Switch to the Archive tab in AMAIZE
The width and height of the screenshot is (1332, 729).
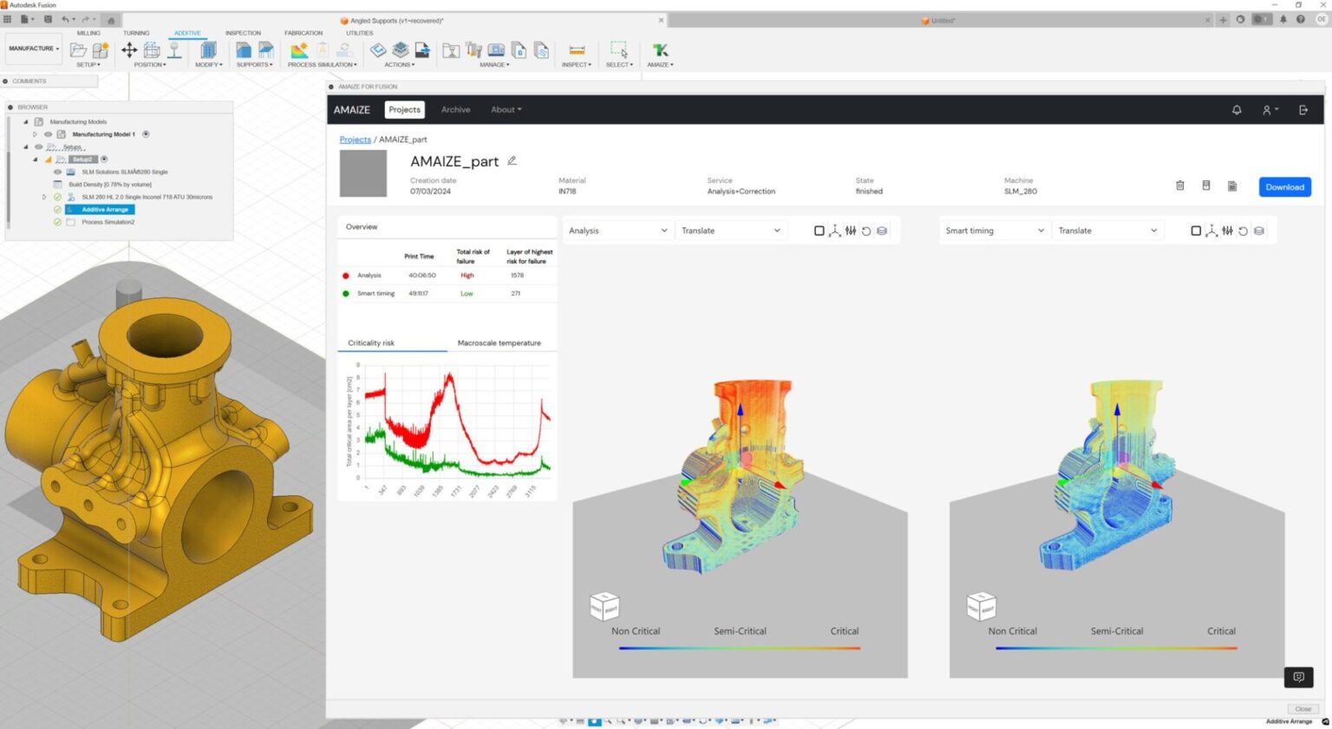455,110
